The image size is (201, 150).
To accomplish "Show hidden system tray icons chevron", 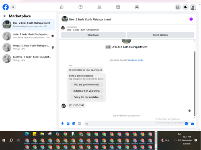I will [x=175, y=140].
